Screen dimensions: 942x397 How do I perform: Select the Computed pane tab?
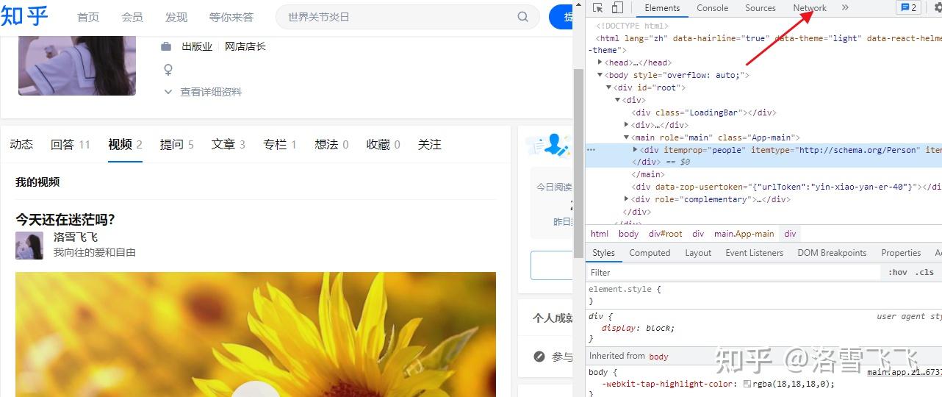pos(650,253)
